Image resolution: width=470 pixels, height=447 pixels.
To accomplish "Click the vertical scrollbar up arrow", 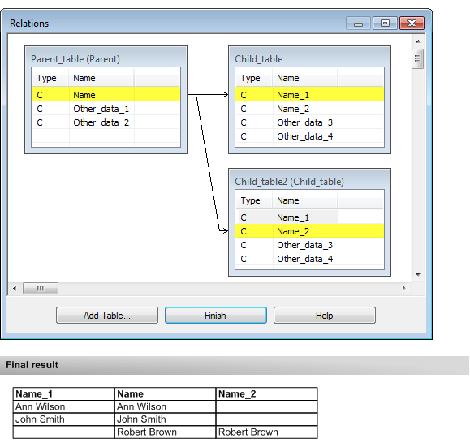I will click(418, 41).
